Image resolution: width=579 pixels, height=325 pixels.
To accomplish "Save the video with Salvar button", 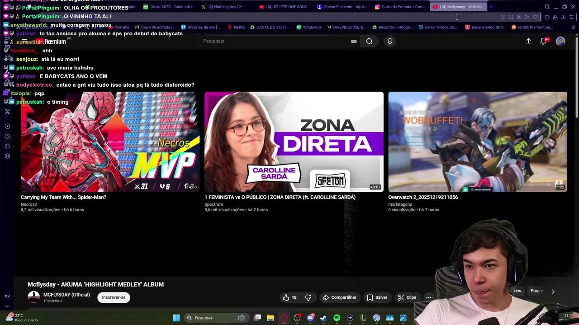I will tap(377, 297).
